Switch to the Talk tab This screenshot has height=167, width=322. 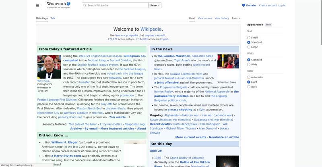point(53,18)
